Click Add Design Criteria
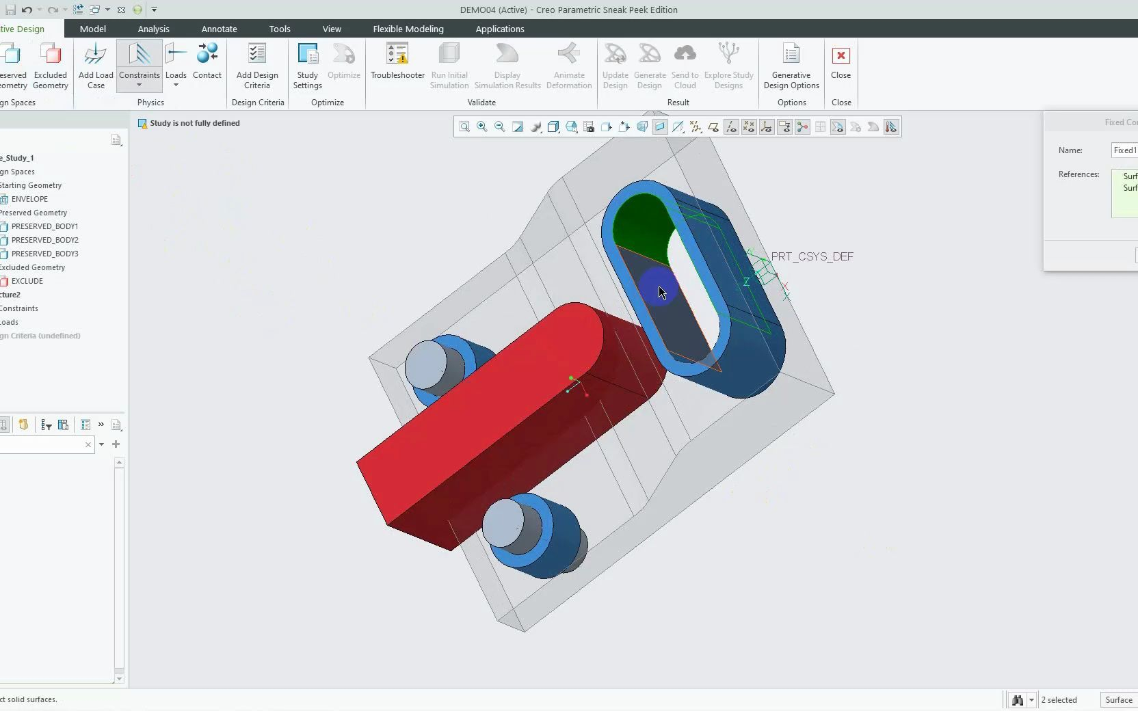The image size is (1138, 711). pyautogui.click(x=257, y=66)
